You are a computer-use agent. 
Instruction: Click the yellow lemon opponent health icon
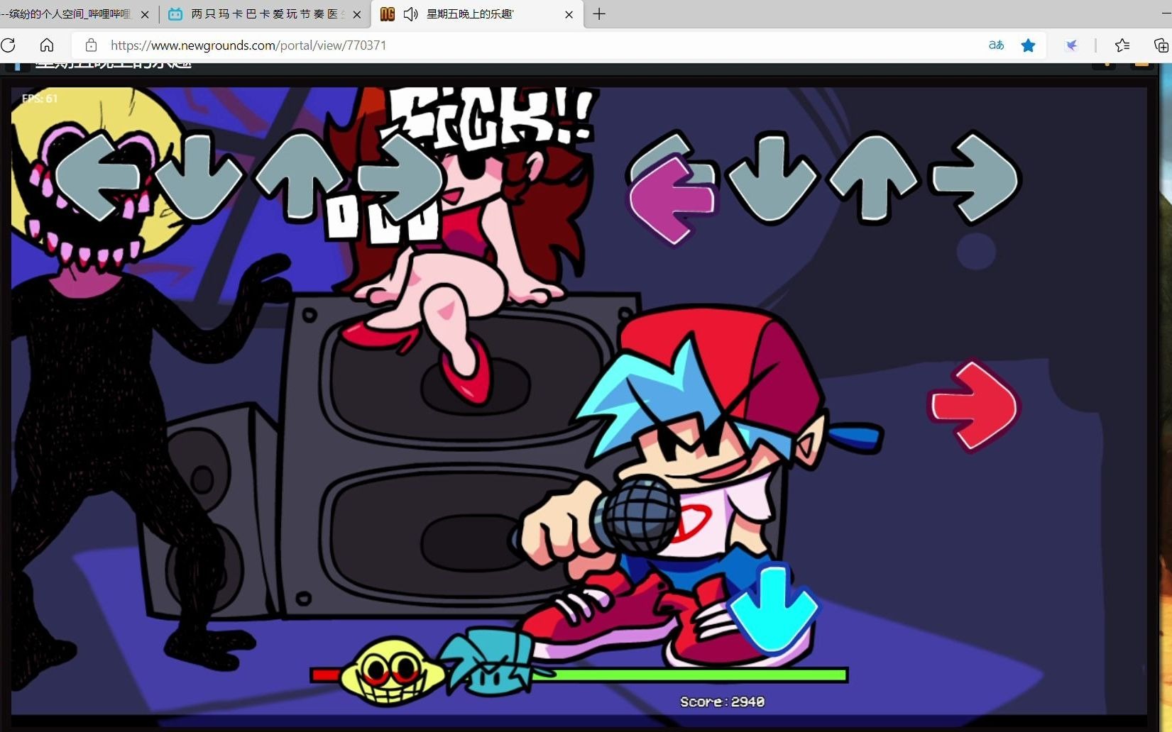(390, 670)
